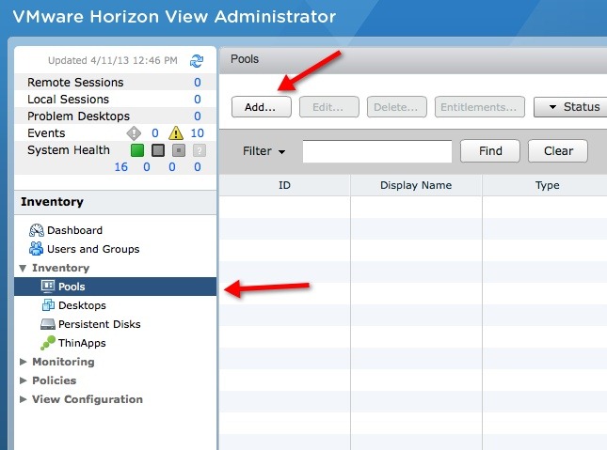Viewport: 607px width, 450px height.
Task: Click the Desktops icon in the tree
Action: 48,305
